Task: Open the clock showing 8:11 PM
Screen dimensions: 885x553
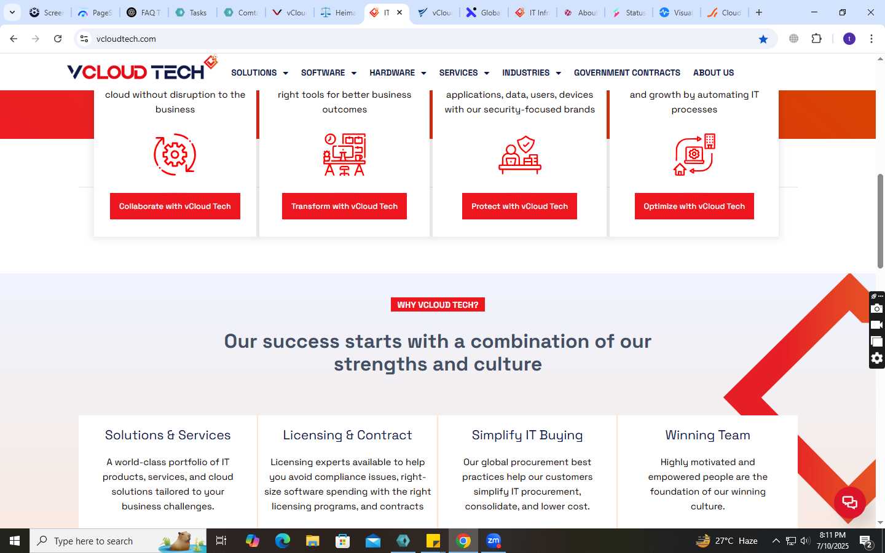Action: (832, 541)
